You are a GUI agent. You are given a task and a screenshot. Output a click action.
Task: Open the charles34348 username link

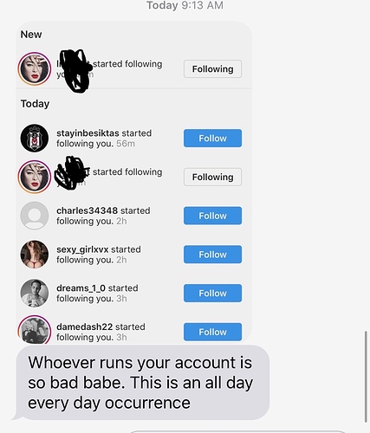tap(87, 210)
